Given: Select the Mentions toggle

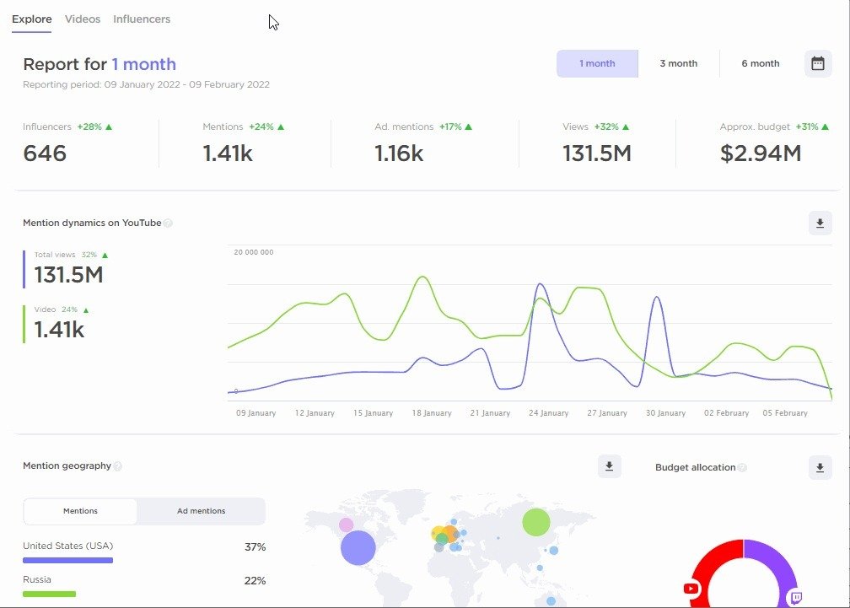Looking at the screenshot, I should [80, 511].
